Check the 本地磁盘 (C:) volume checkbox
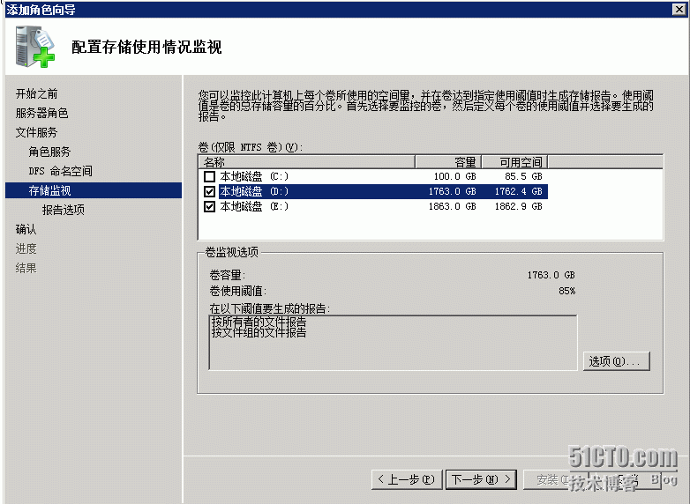Viewport: 690px width, 504px height. 209,176
